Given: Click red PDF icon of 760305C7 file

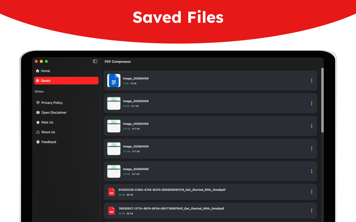Looking at the screenshot, I should pos(112,211).
